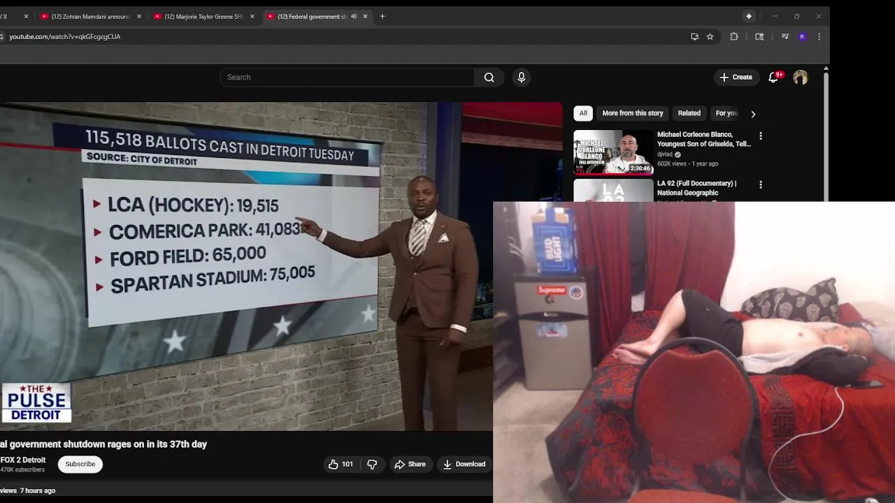The height and width of the screenshot is (503, 895).
Task: Close the Federal government tab
Action: [365, 16]
